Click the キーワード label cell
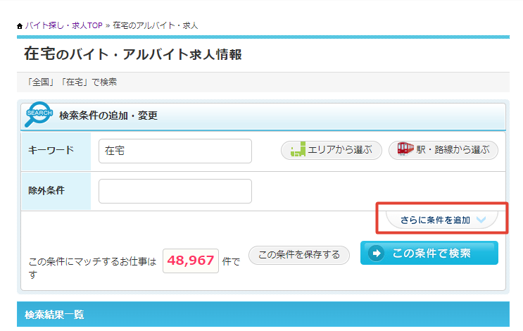523x331 pixels. coord(56,151)
